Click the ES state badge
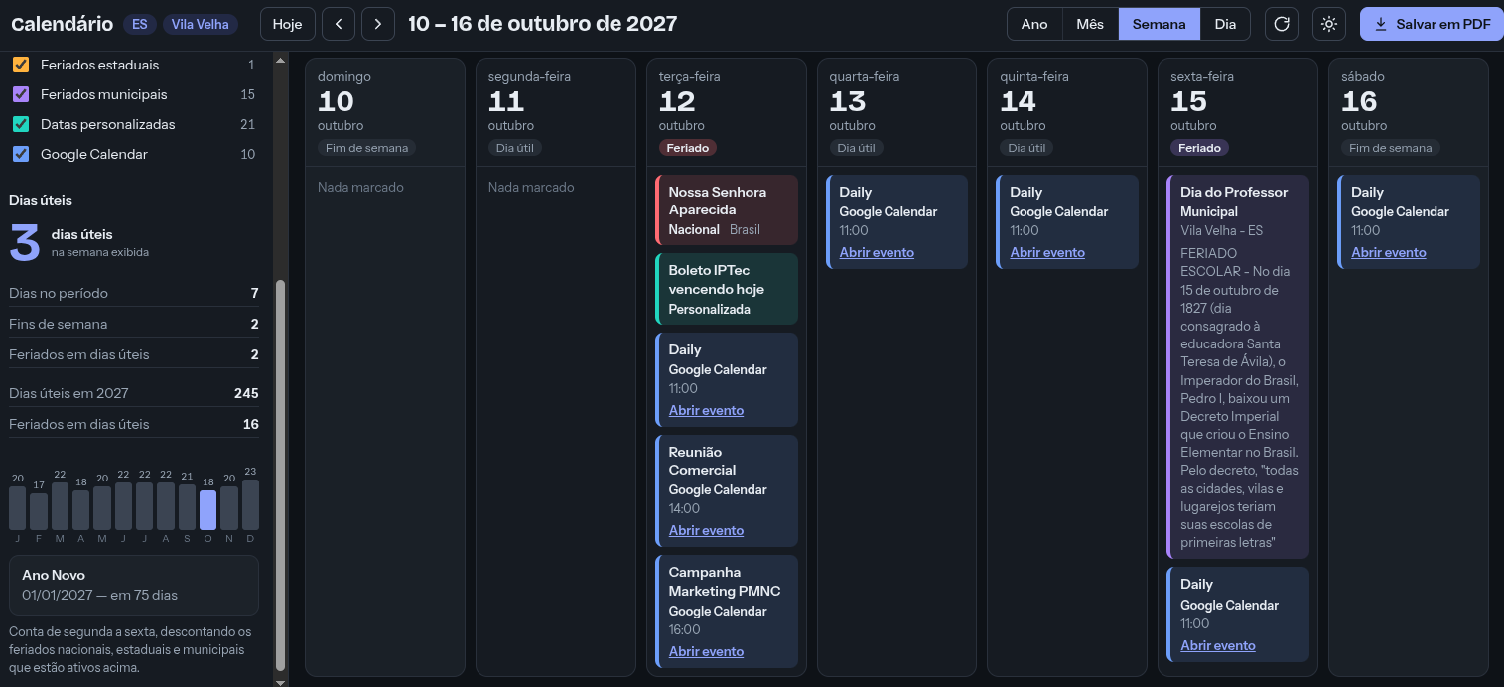The width and height of the screenshot is (1504, 687). (x=140, y=24)
